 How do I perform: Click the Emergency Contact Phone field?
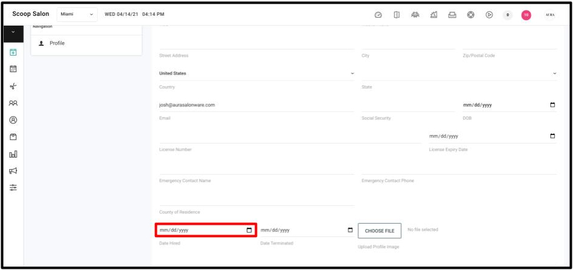[x=459, y=167]
